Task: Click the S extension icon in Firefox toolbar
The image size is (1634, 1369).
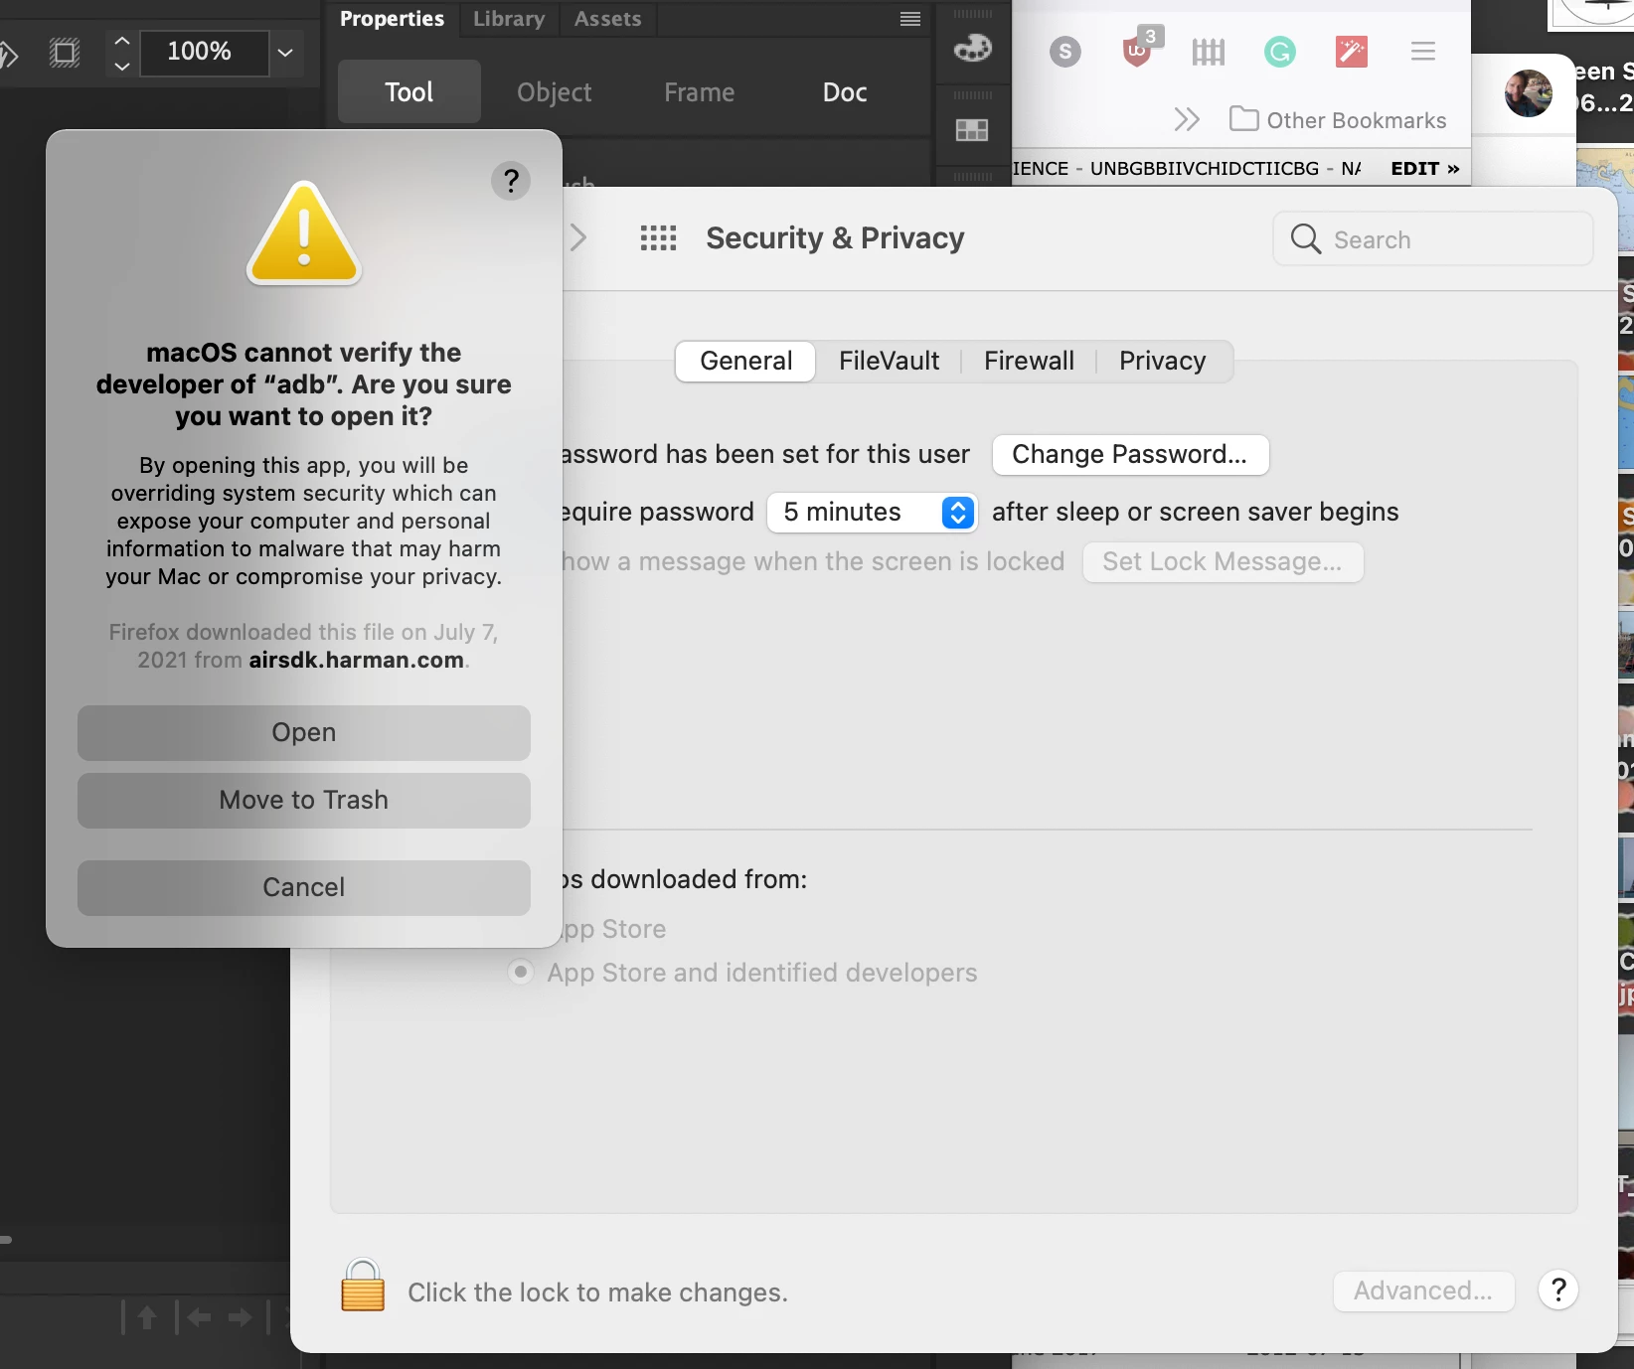Action: tap(1065, 52)
